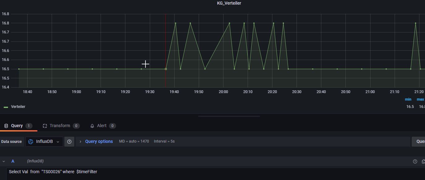Open the Query tab
Viewport: 425px width, 180px height.
click(18, 126)
